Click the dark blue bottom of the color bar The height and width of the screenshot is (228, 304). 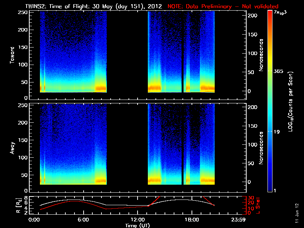pos(270,189)
